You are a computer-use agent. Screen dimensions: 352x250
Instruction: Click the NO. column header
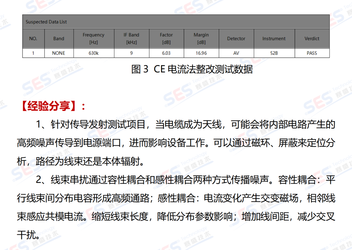click(34, 38)
